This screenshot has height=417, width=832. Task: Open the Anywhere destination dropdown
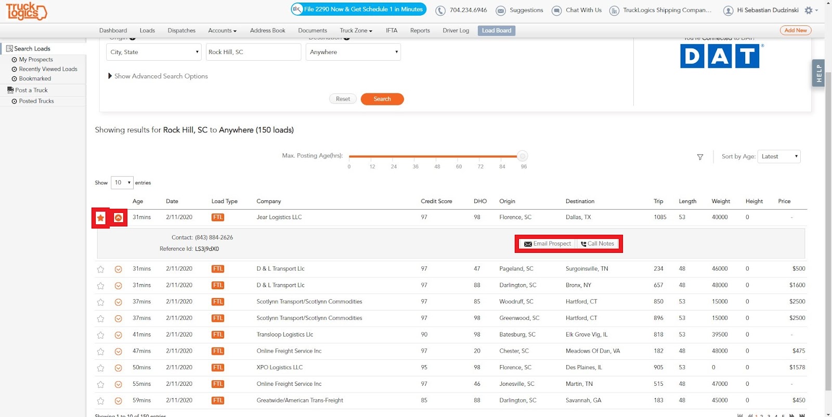(x=353, y=52)
